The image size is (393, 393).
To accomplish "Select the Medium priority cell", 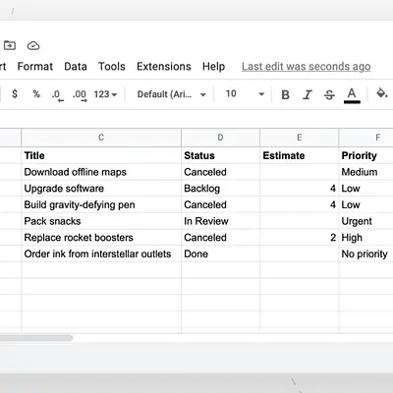I will tap(365, 172).
